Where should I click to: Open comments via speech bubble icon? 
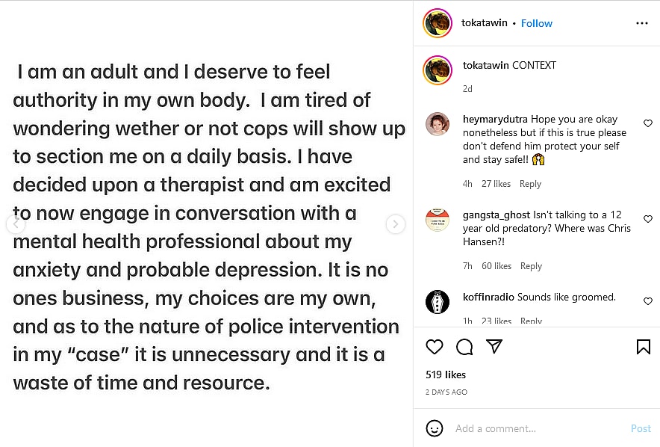point(464,347)
